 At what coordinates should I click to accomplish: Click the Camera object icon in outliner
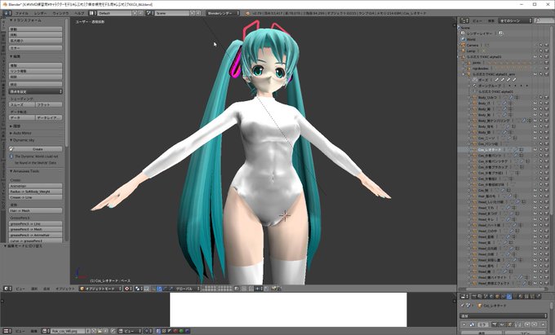click(x=463, y=45)
